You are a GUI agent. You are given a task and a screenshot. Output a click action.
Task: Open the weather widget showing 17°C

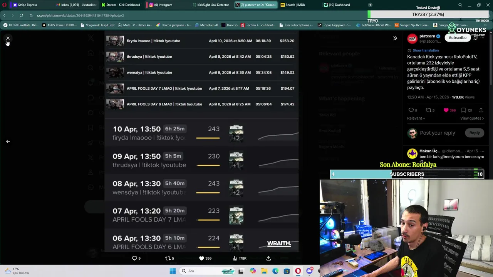pyautogui.click(x=17, y=271)
